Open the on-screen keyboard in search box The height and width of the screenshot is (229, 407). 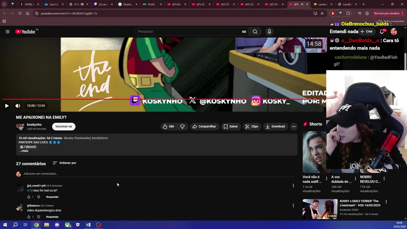[x=244, y=31]
